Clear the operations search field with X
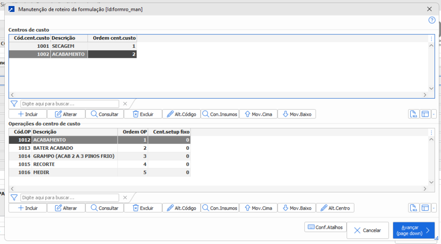Image resolution: width=441 pixels, height=244 pixels. (125, 198)
